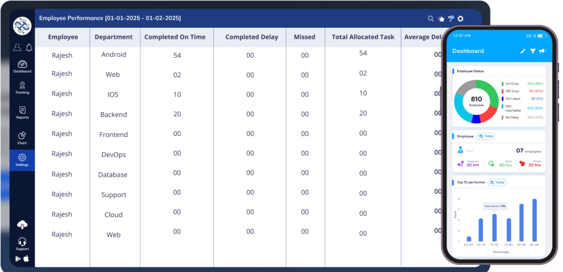Click the search magnifier in header
This screenshot has height=272, width=563.
point(431,19)
